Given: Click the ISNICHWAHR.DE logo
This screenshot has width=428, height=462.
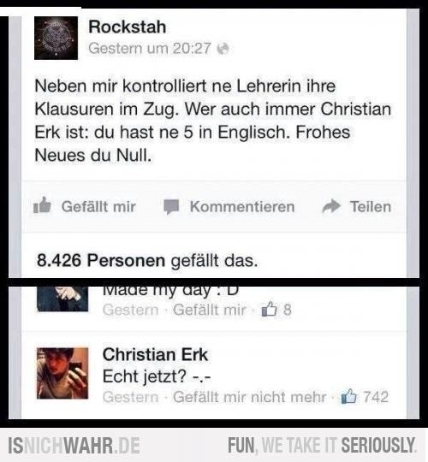Looking at the screenshot, I should click(x=74, y=445).
